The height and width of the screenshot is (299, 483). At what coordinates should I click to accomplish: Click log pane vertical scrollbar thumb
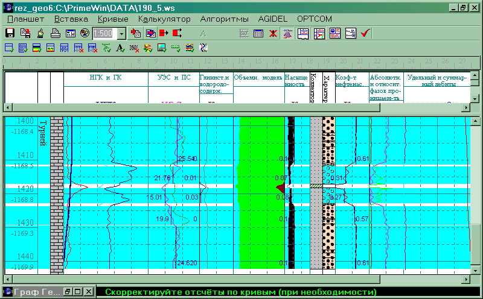coord(475,244)
